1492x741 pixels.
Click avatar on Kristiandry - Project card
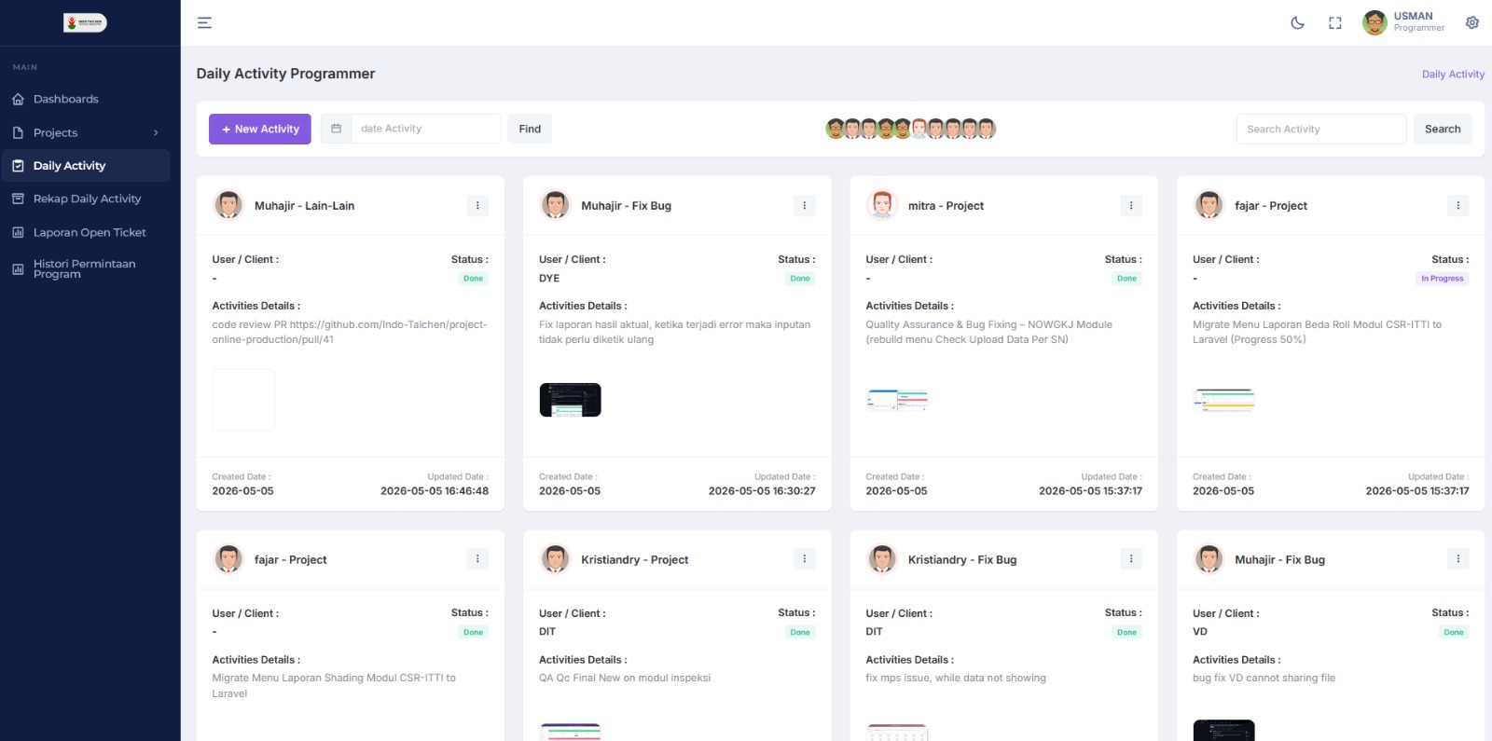pos(555,559)
